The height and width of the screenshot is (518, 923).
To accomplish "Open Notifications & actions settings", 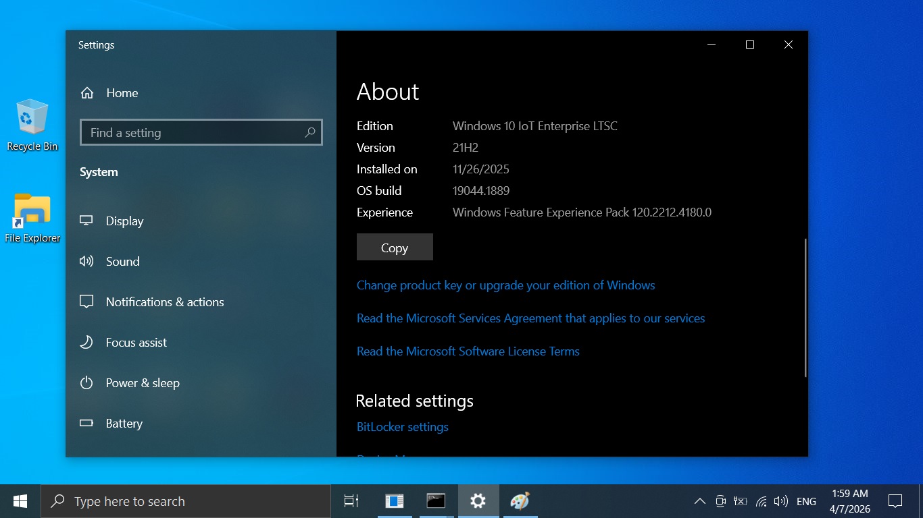I will point(164,302).
